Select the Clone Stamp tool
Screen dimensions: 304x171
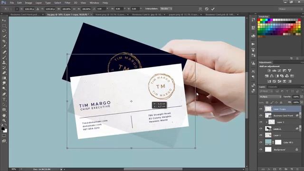[x=4, y=62]
